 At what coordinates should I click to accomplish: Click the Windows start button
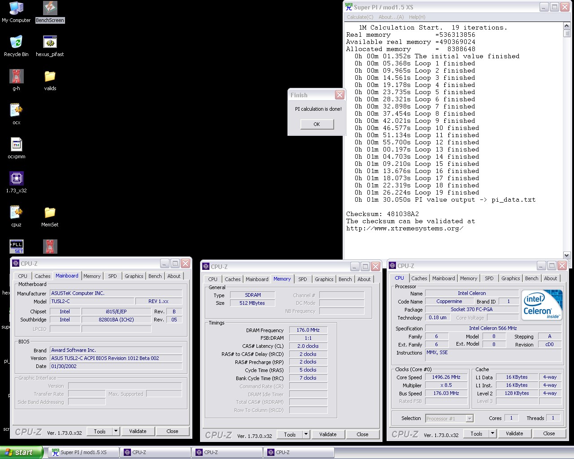coord(22,452)
